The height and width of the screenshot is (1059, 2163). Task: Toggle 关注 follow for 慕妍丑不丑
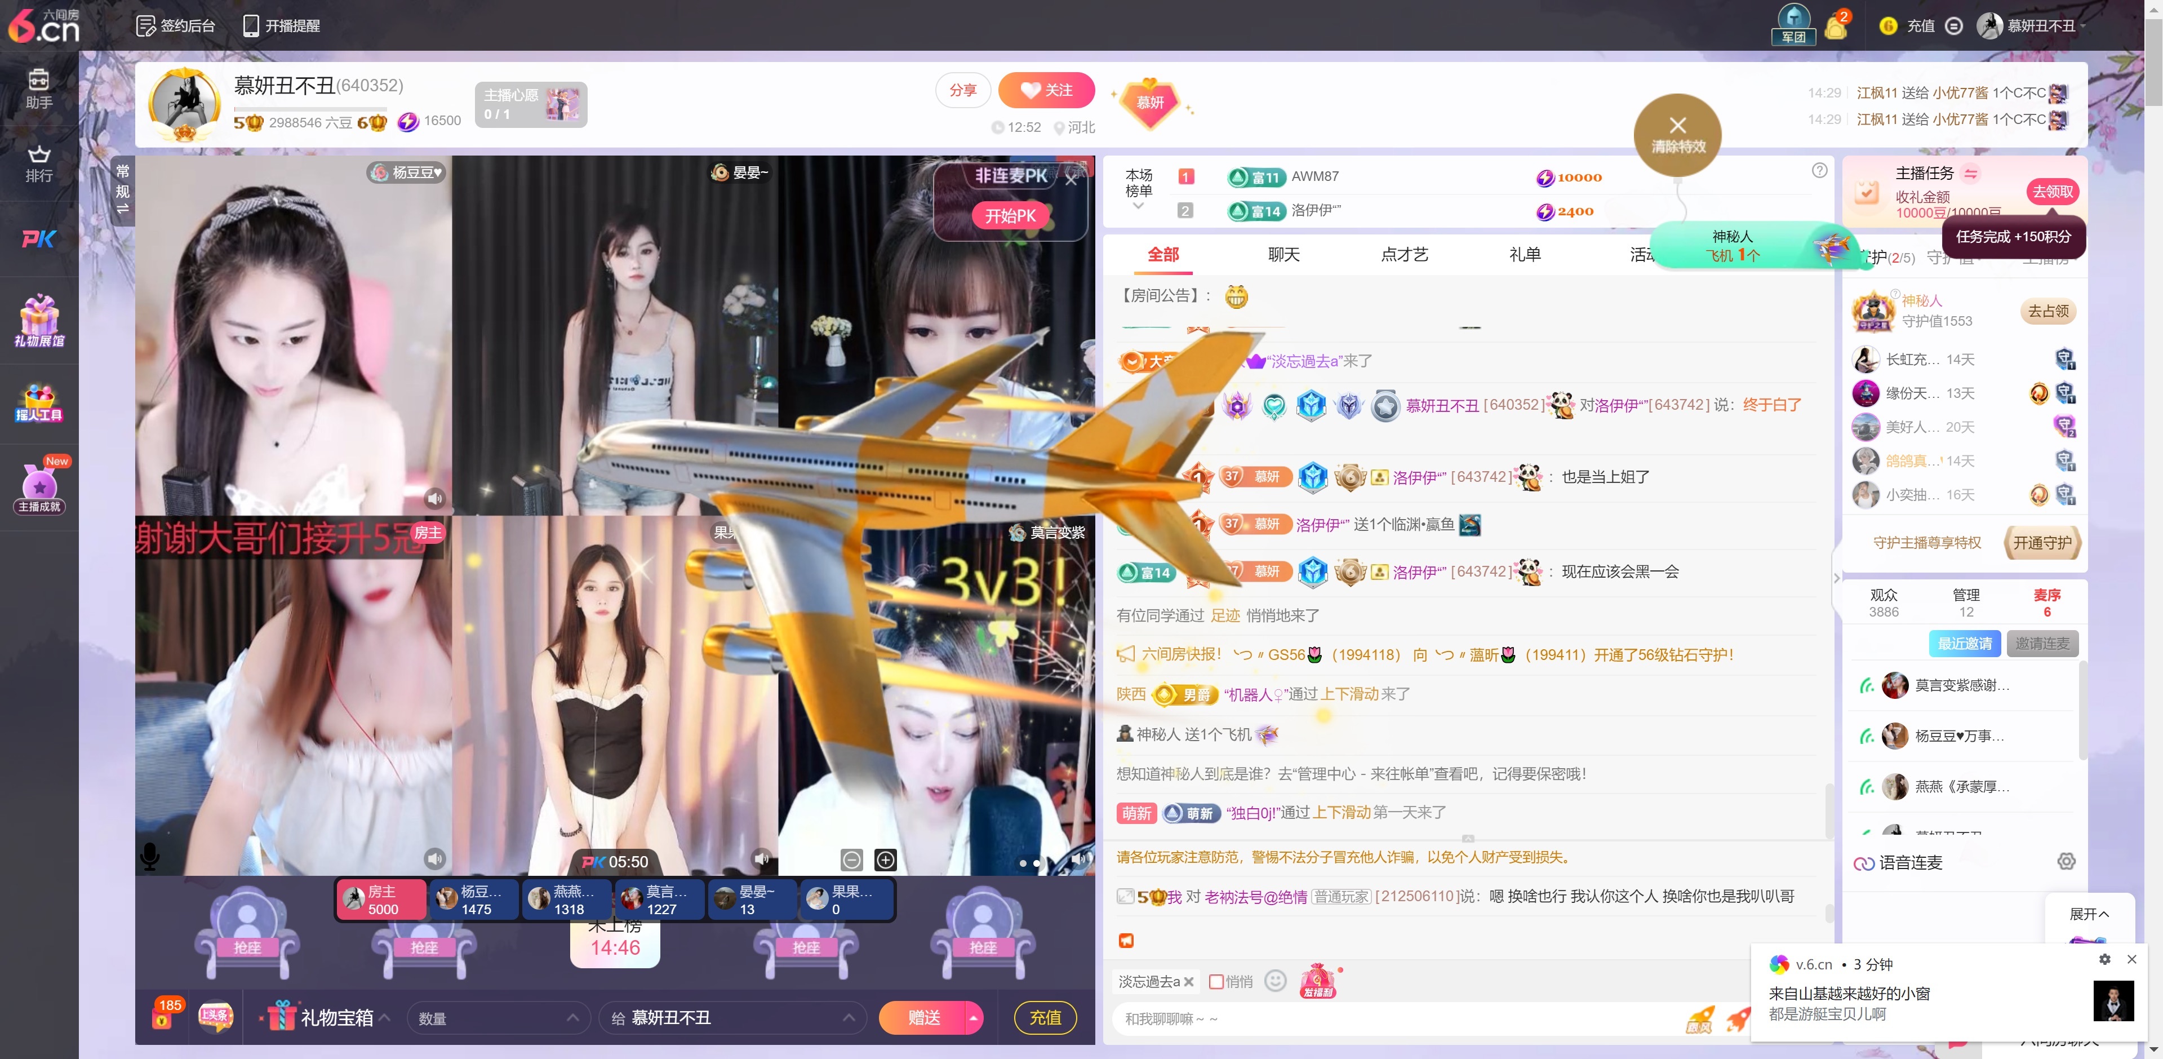1046,90
